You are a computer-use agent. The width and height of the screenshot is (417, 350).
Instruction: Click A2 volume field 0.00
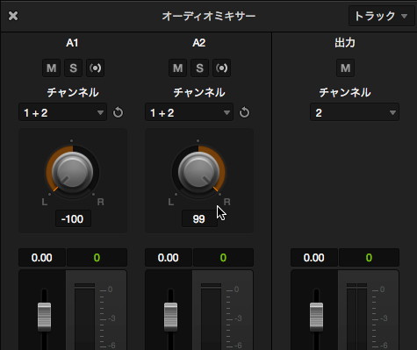point(169,258)
